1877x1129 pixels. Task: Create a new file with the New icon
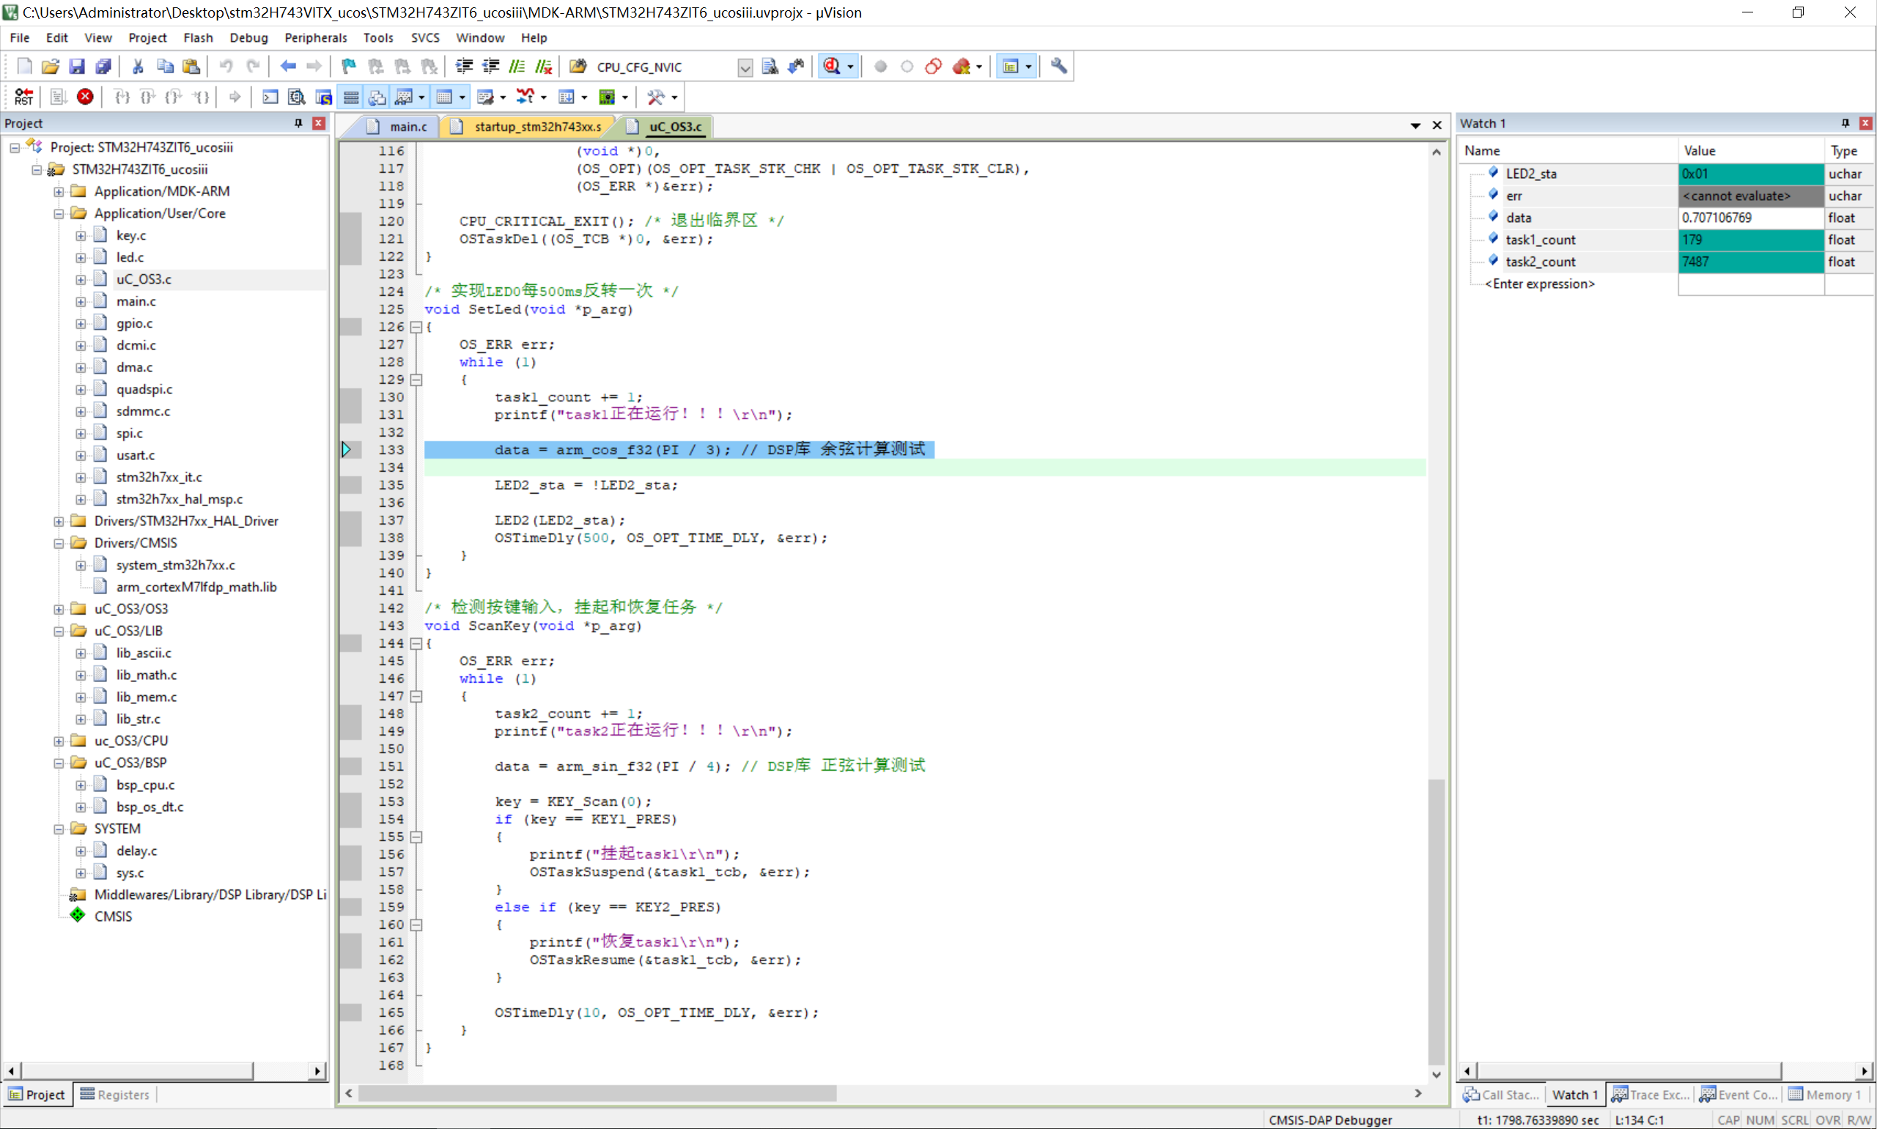(x=24, y=67)
